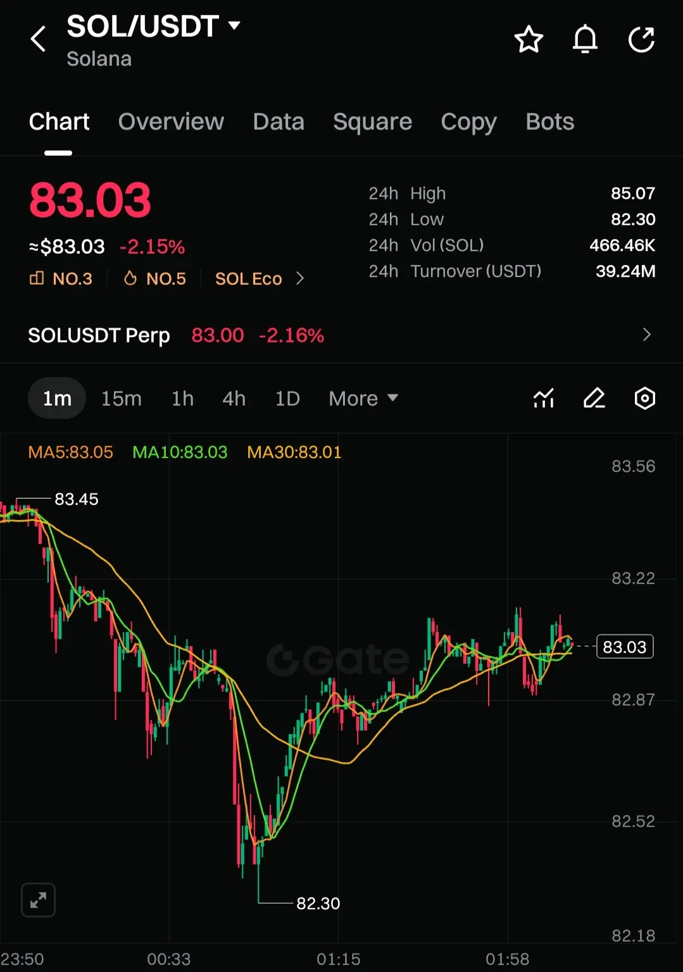Tap the 01:15 time axis label
This screenshot has width=683, height=972.
pyautogui.click(x=339, y=959)
